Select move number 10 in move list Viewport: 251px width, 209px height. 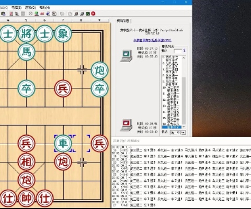pos(172,88)
